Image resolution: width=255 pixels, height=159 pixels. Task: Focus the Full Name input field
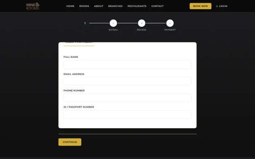pos(127,65)
